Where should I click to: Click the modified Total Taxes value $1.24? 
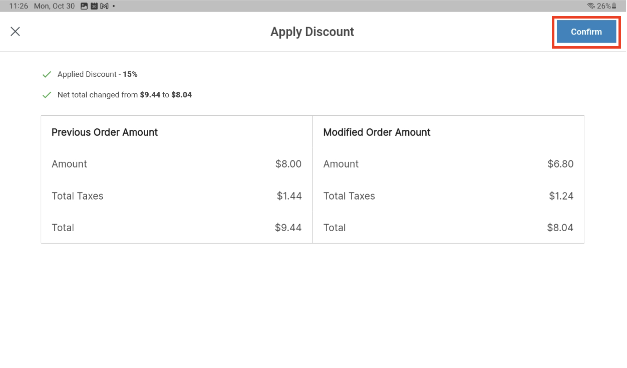561,196
